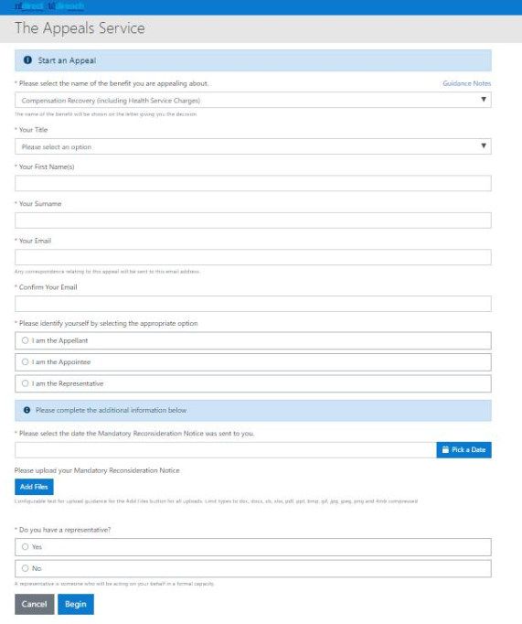The width and height of the screenshot is (522, 624).
Task: Focus the Your First Name(s) field
Action: 253,184
